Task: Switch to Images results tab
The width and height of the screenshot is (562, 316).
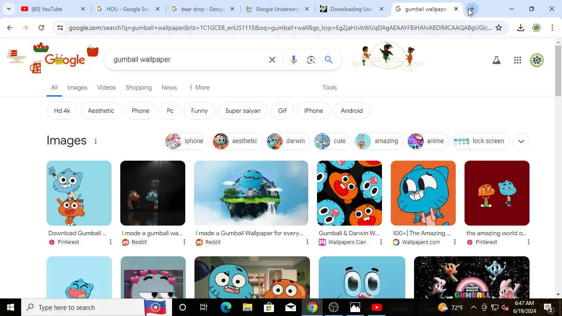Action: pos(77,87)
